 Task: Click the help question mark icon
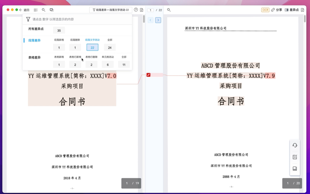tap(136, 10)
